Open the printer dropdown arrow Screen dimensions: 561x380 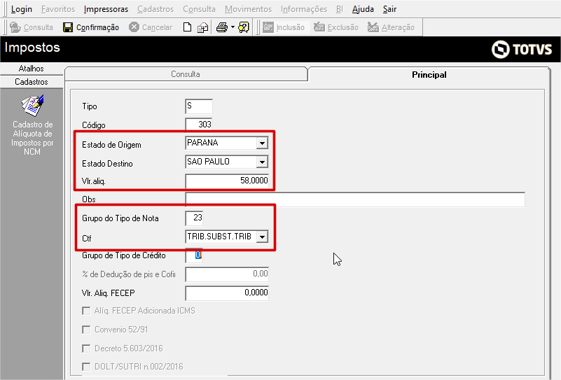[233, 27]
